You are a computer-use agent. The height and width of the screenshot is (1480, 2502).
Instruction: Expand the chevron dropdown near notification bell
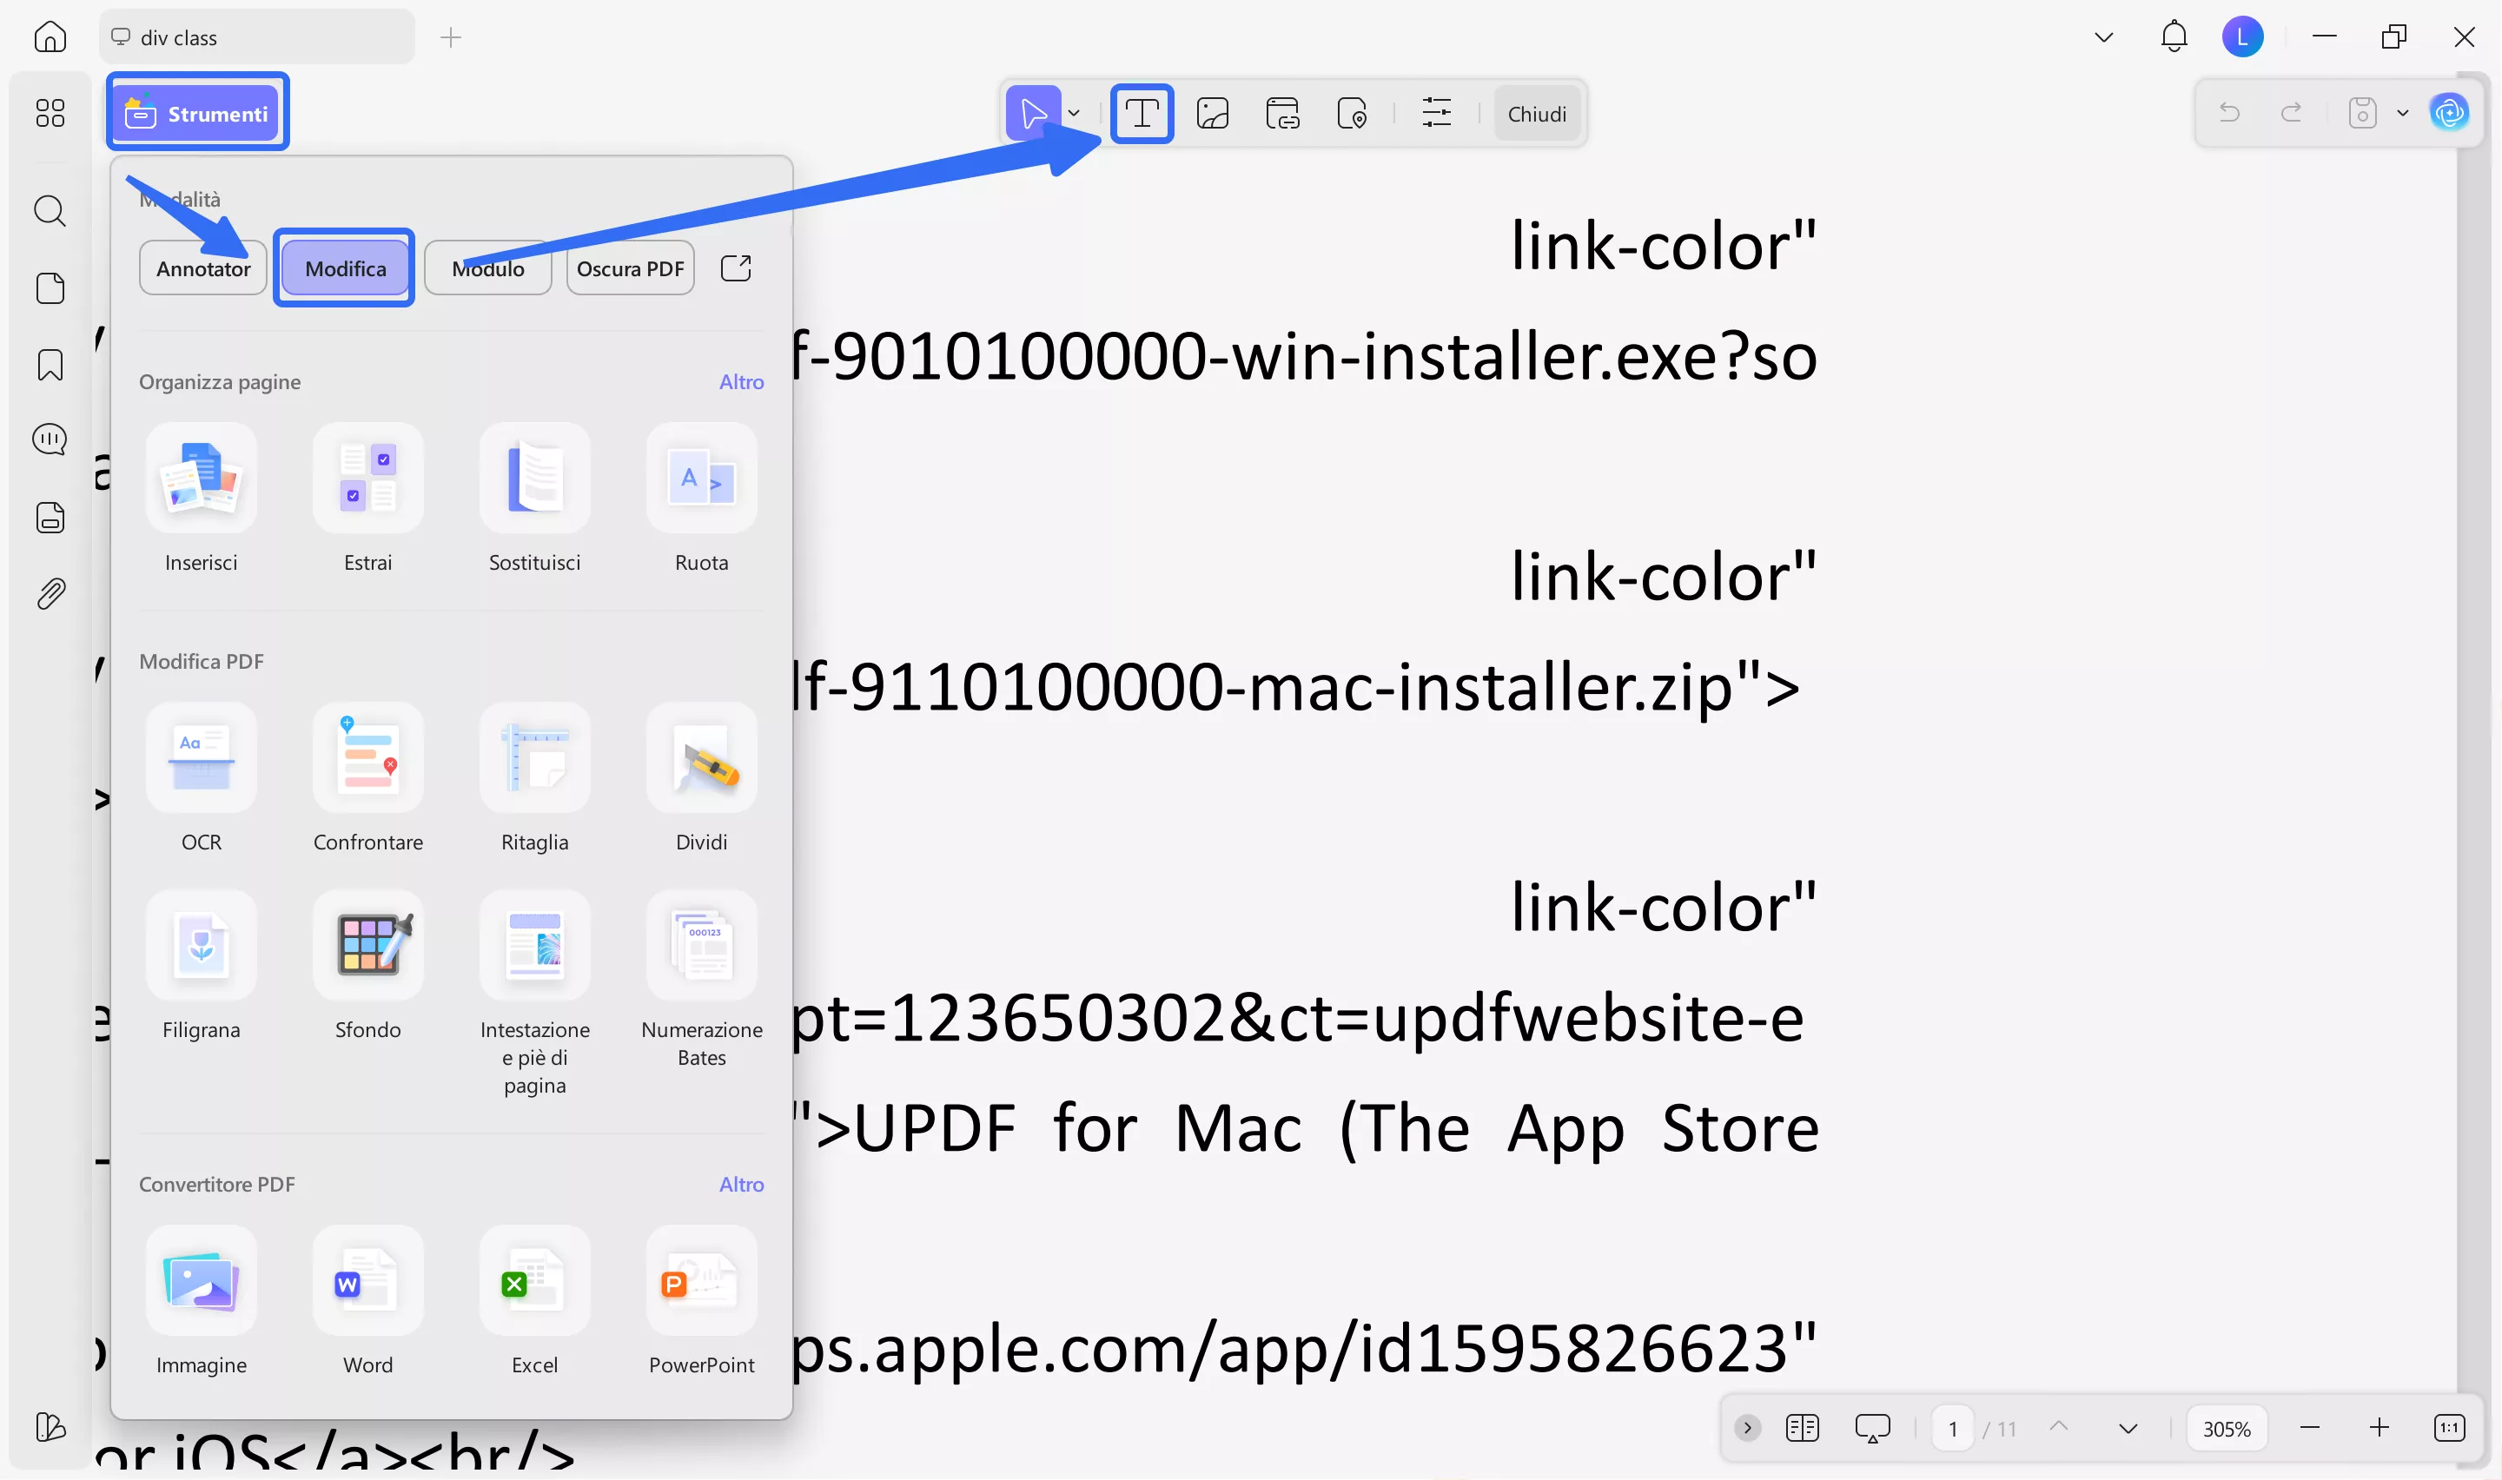pos(2103,38)
